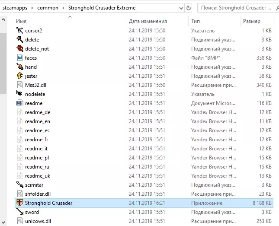Click the navigation pane scroll down arrow

3,222
